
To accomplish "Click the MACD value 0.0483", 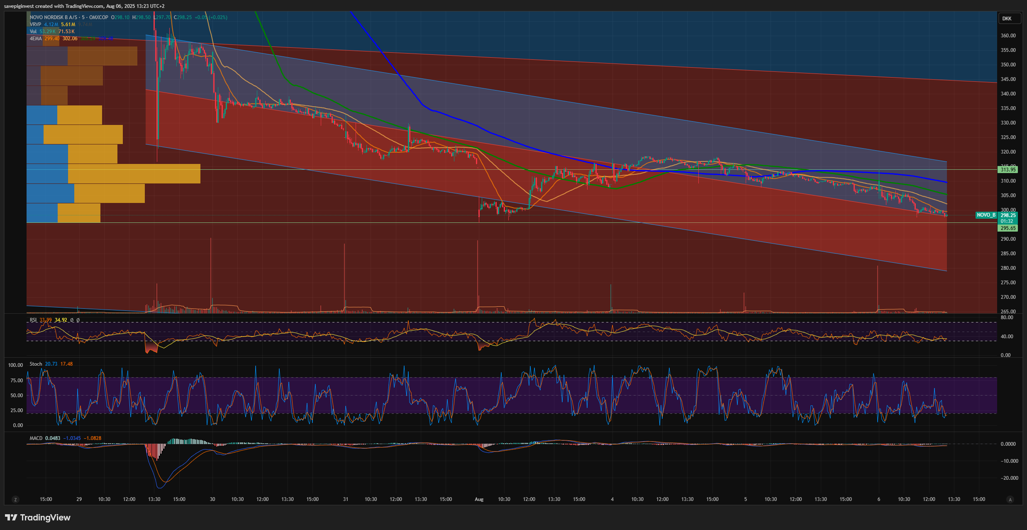I will click(x=53, y=438).
